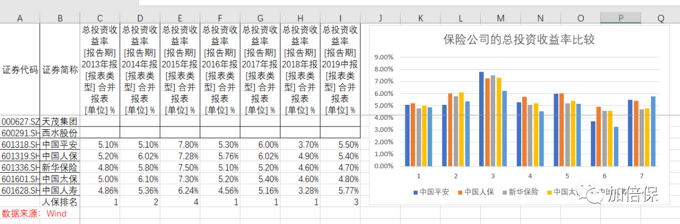
Task: Select the 新华保险 name cell in table
Action: pyautogui.click(x=60, y=167)
